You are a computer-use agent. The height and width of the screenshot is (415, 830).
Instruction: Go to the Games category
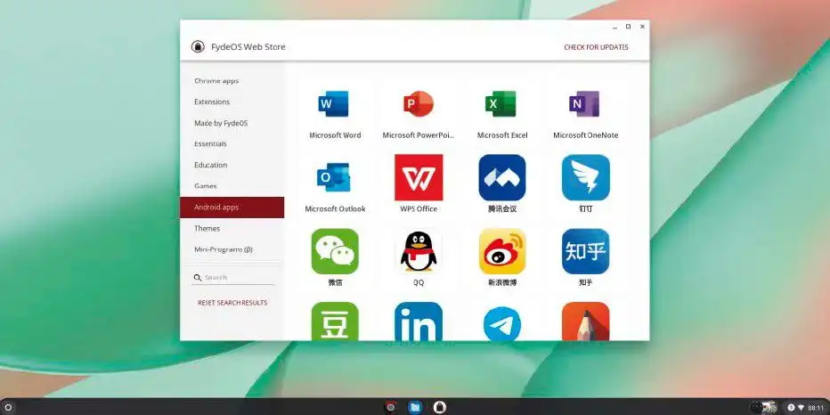[206, 186]
